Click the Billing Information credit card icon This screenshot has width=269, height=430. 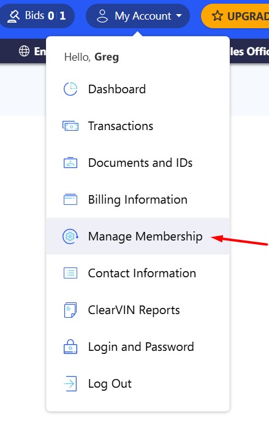point(70,199)
